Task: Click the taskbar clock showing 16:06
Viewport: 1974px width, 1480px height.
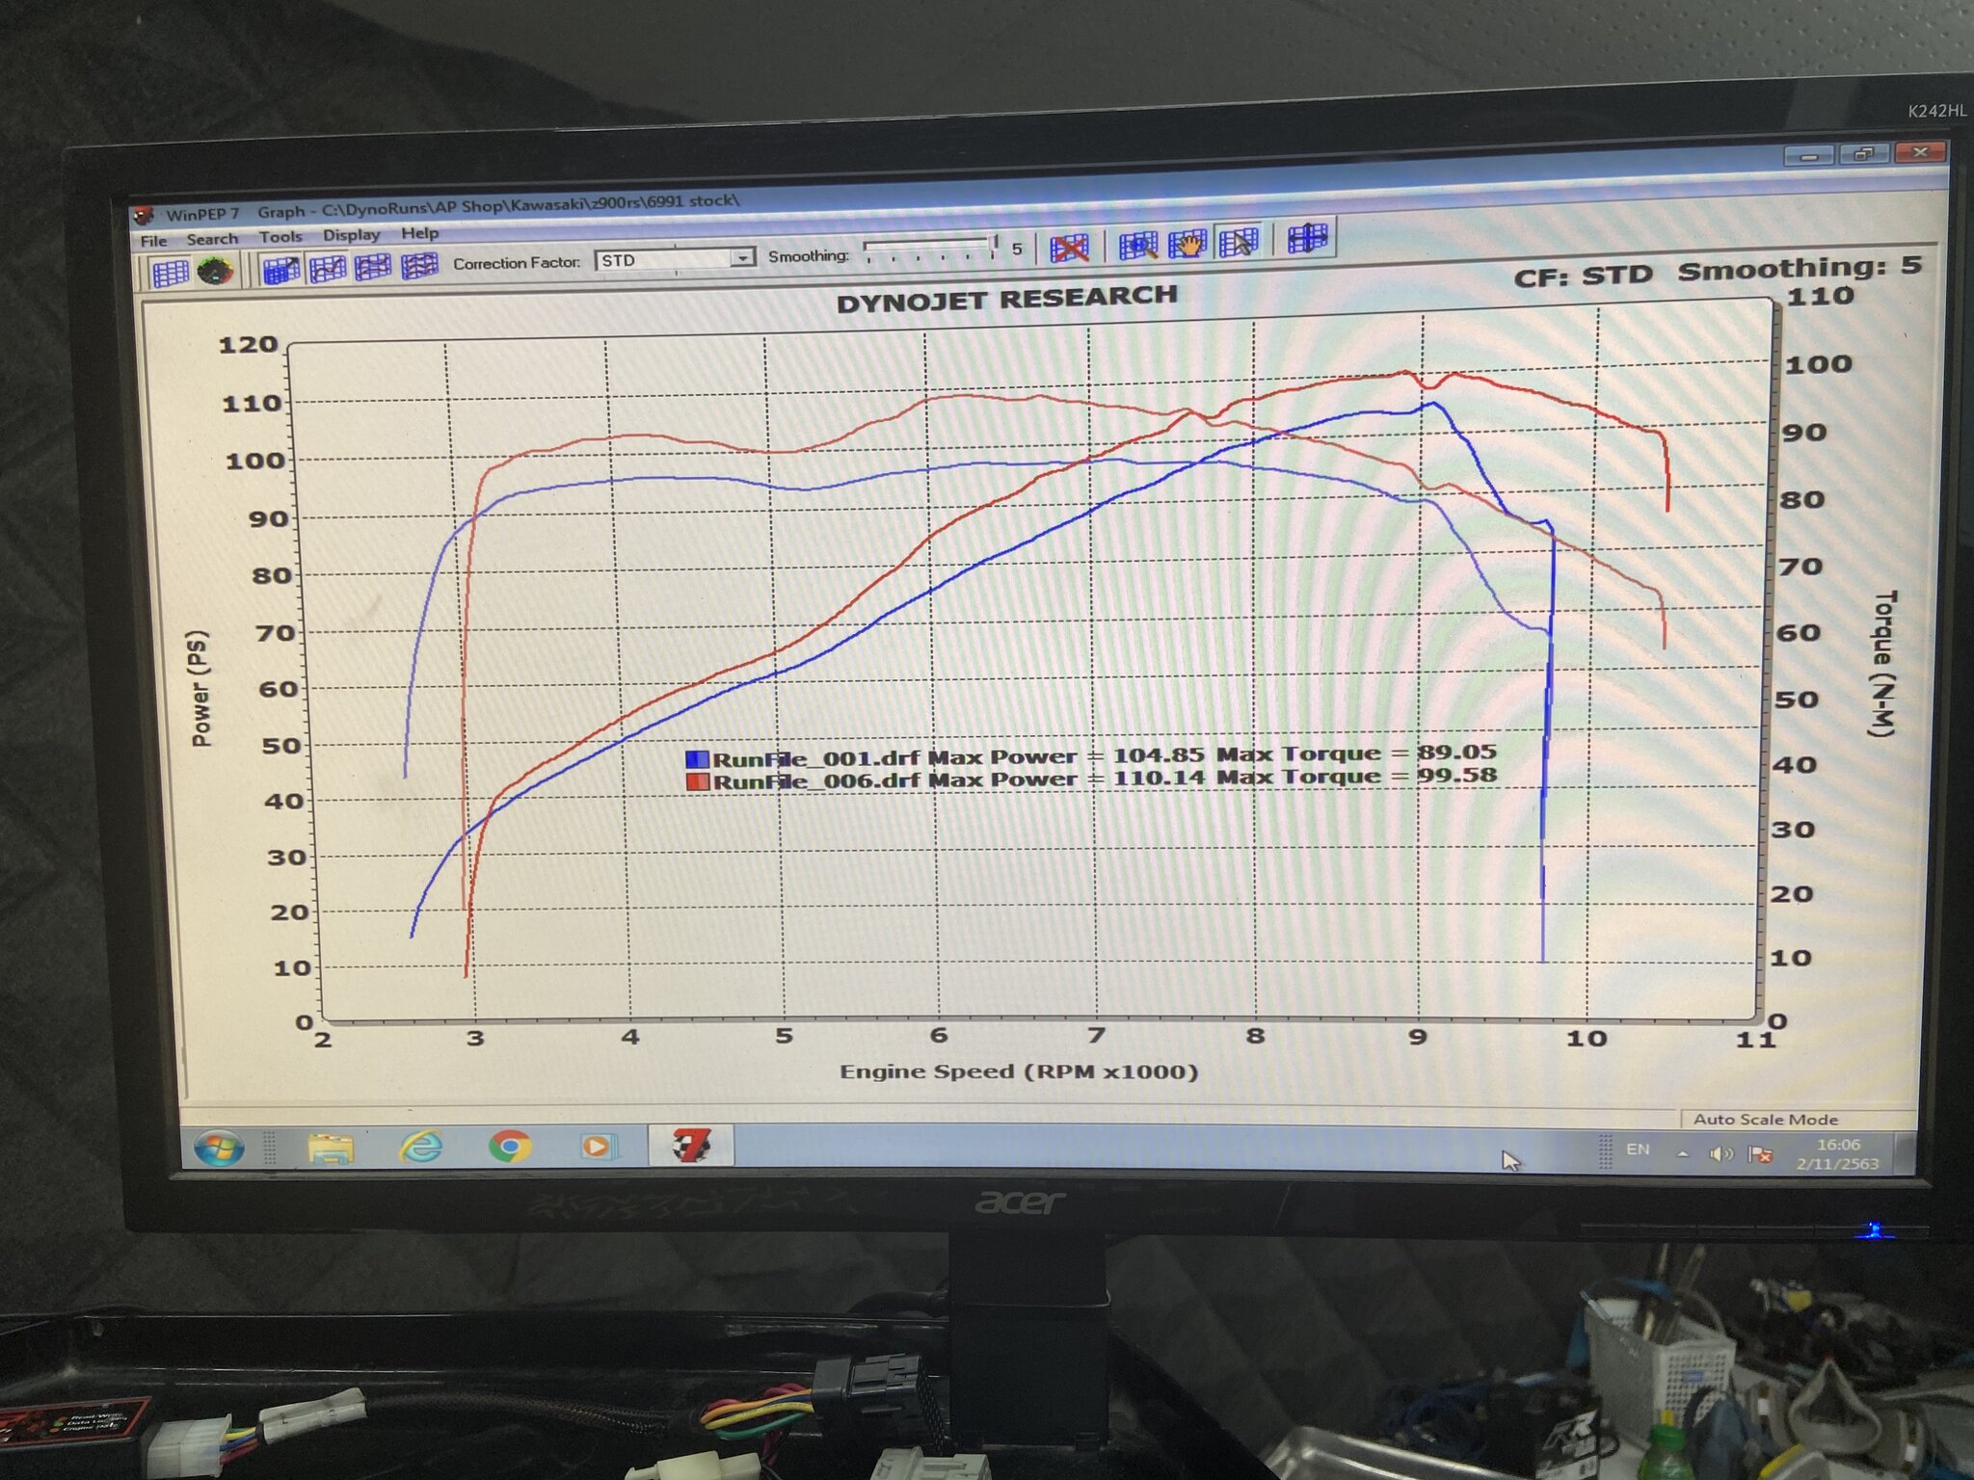Action: click(x=1837, y=1153)
